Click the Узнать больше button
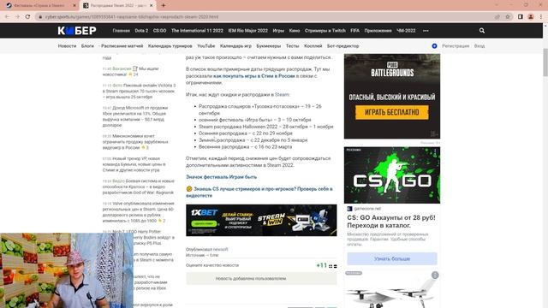Image resolution: width=548 pixels, height=308 pixels. click(392, 258)
